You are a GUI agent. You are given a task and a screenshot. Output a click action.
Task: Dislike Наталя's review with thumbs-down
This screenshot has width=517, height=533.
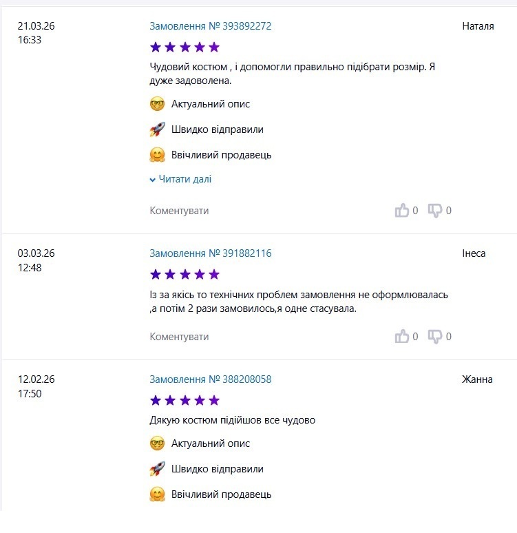435,211
